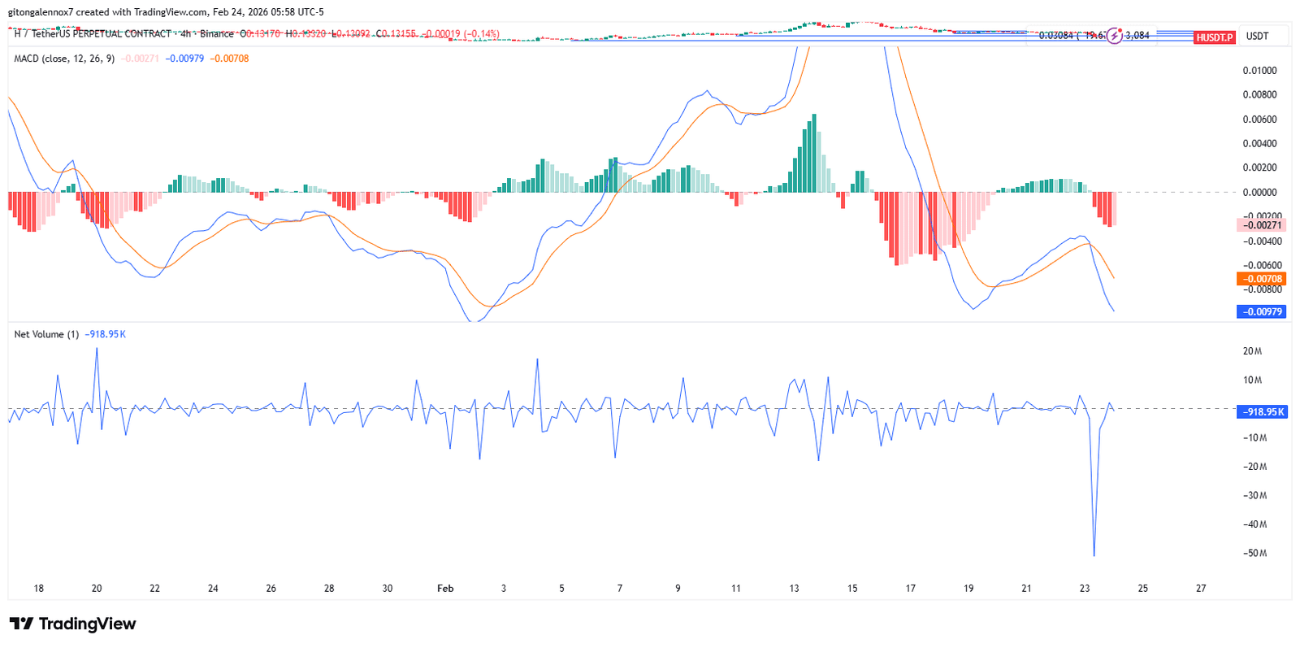Click the -918.95K value in Net Volume legend
Screen dimensions: 1300x648
[105, 334]
